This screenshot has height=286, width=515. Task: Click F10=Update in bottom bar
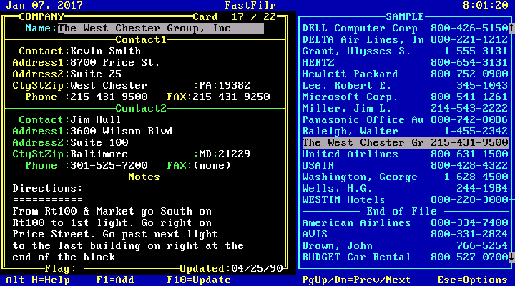[x=199, y=280]
